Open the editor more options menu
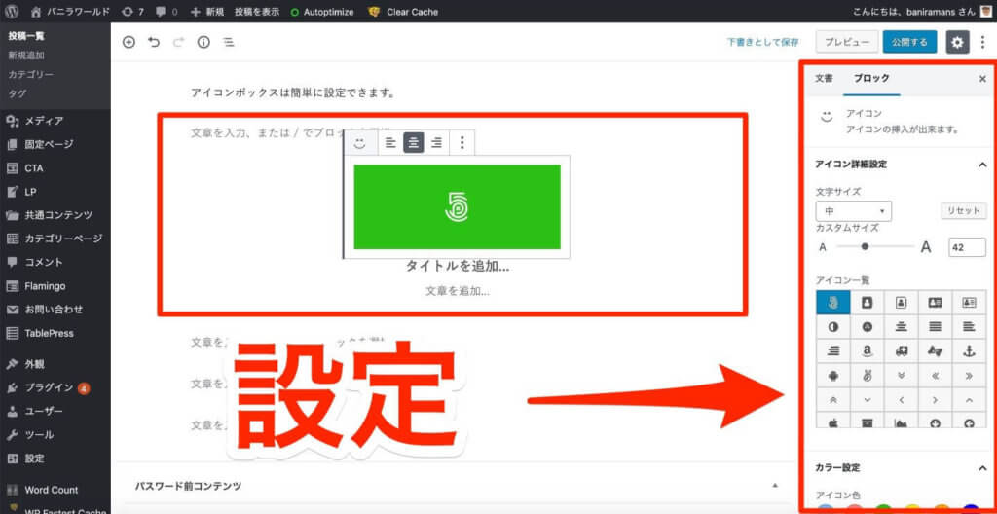Viewport: 997px width, 514px height. pos(983,43)
